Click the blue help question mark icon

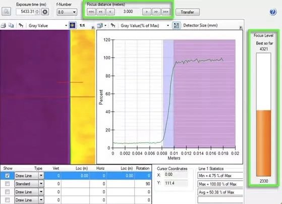[273, 12]
